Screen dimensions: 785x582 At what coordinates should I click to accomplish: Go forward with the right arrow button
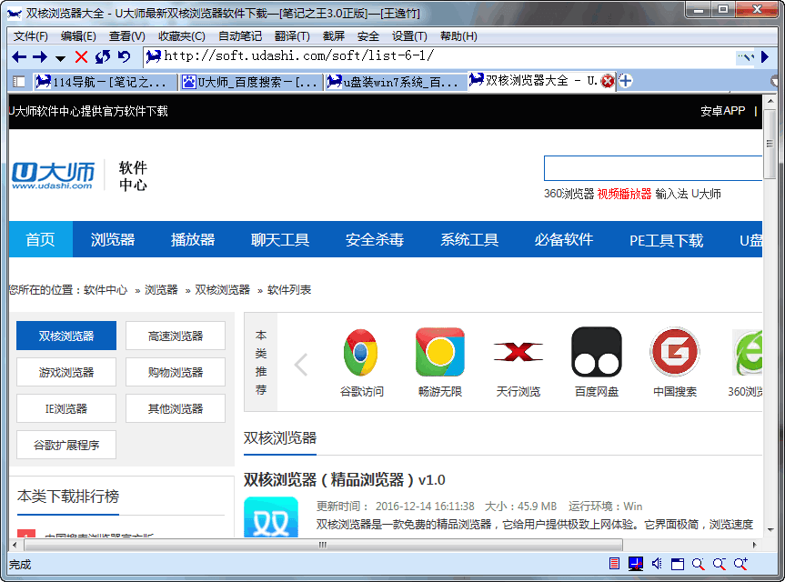pyautogui.click(x=40, y=57)
